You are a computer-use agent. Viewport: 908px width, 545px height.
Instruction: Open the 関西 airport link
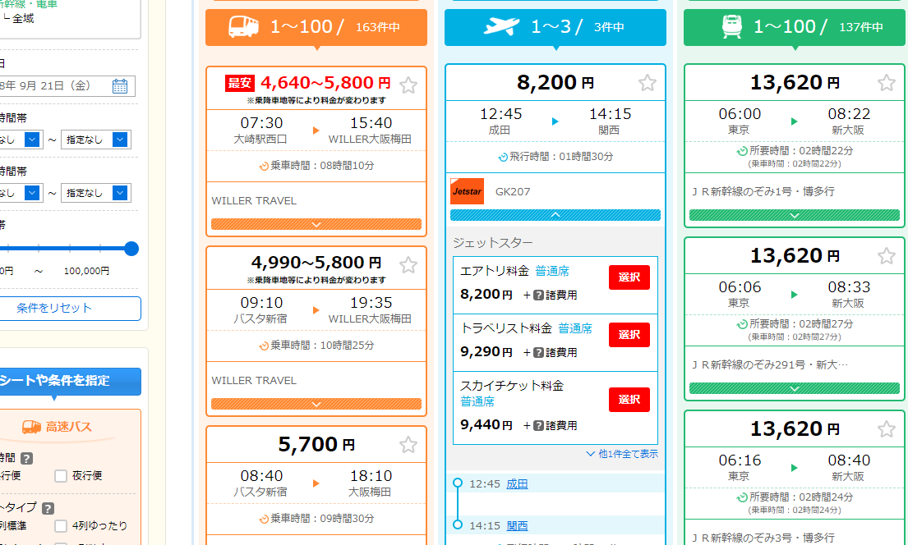coord(517,526)
